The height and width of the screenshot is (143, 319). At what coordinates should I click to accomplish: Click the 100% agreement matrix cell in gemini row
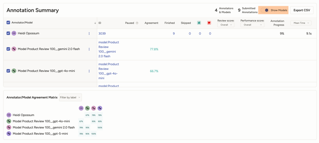100,128
